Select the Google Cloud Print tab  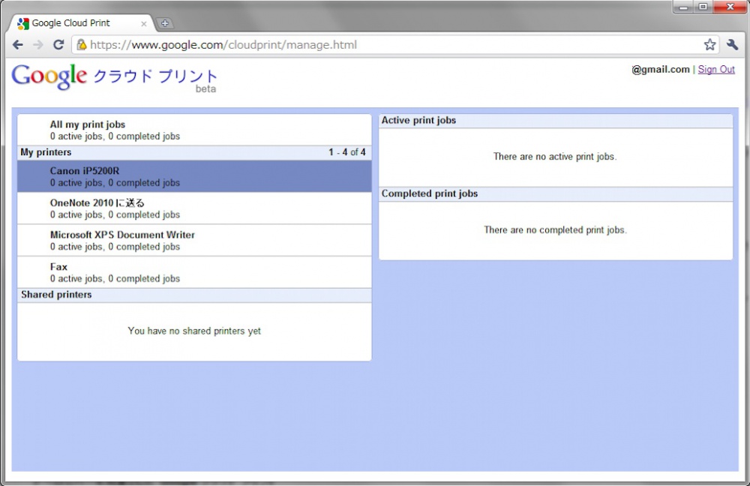pos(80,23)
